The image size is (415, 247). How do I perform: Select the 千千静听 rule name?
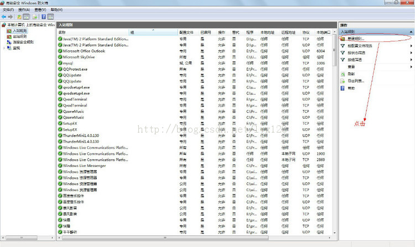(70, 232)
